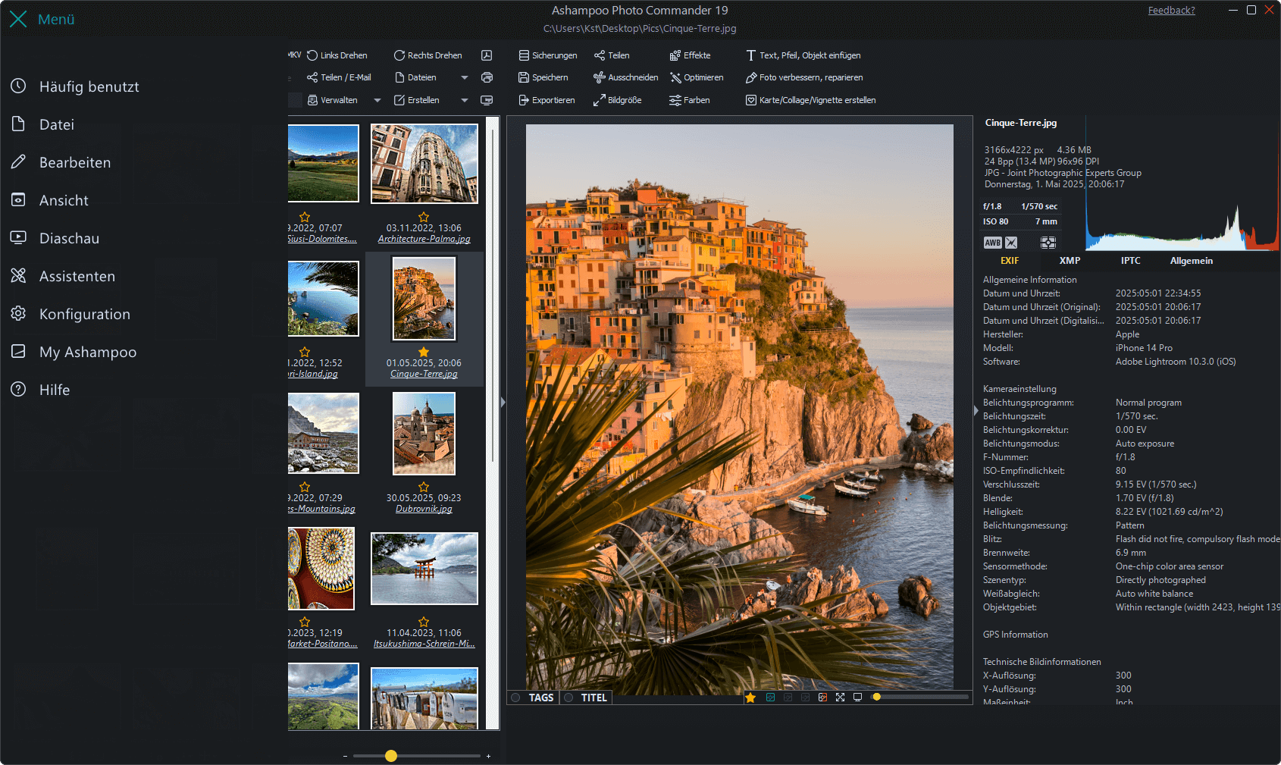1281x765 pixels.
Task: Toggle the TAGS display option
Action: coord(533,697)
